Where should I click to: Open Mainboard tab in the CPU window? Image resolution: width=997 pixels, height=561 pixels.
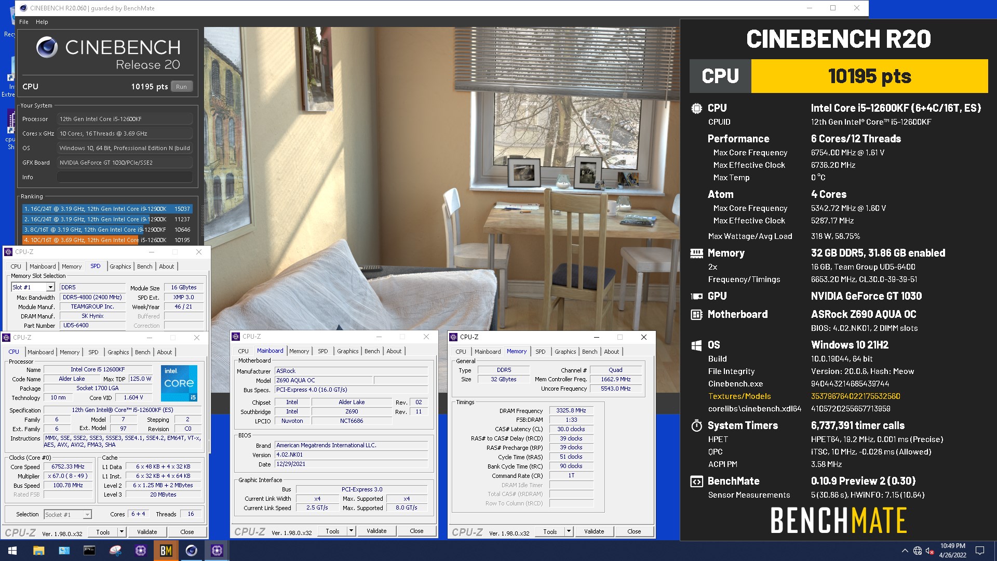click(41, 352)
